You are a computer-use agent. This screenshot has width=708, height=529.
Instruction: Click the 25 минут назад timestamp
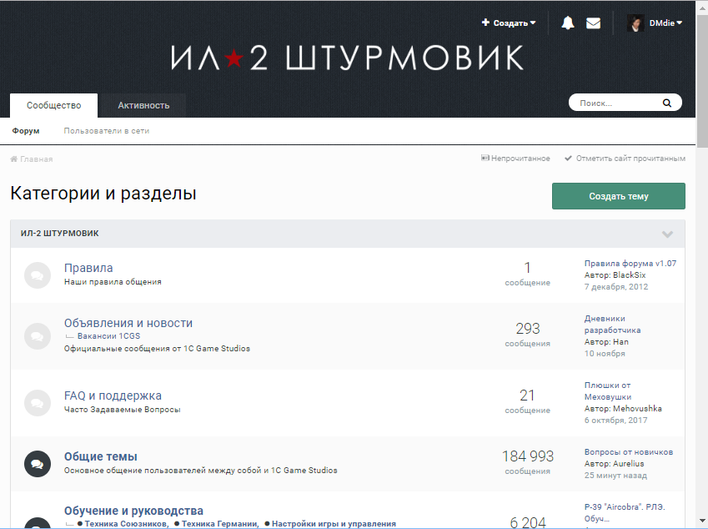(615, 476)
